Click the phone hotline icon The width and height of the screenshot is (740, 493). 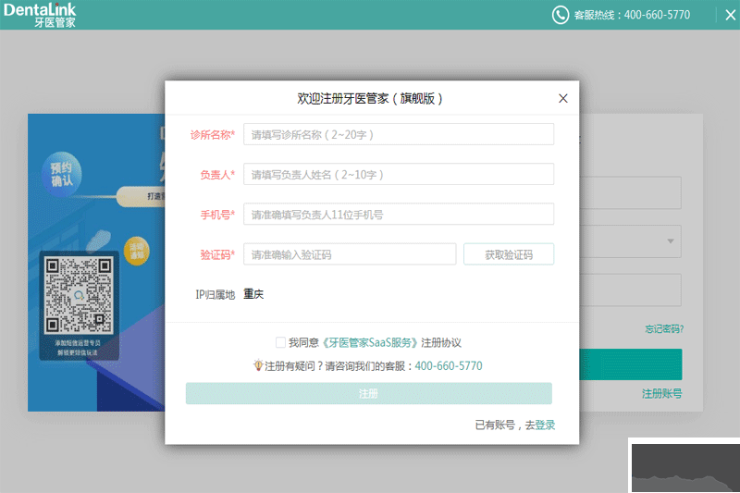coord(561,15)
